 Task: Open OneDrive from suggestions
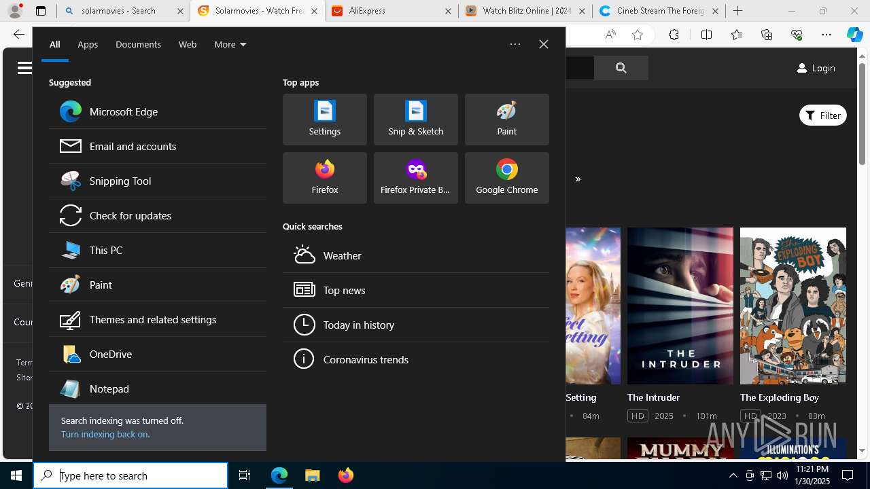click(158, 354)
